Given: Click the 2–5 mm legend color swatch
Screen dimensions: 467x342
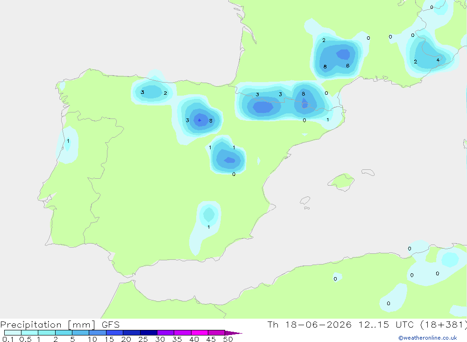Looking at the screenshot, I should pyautogui.click(x=64, y=333).
